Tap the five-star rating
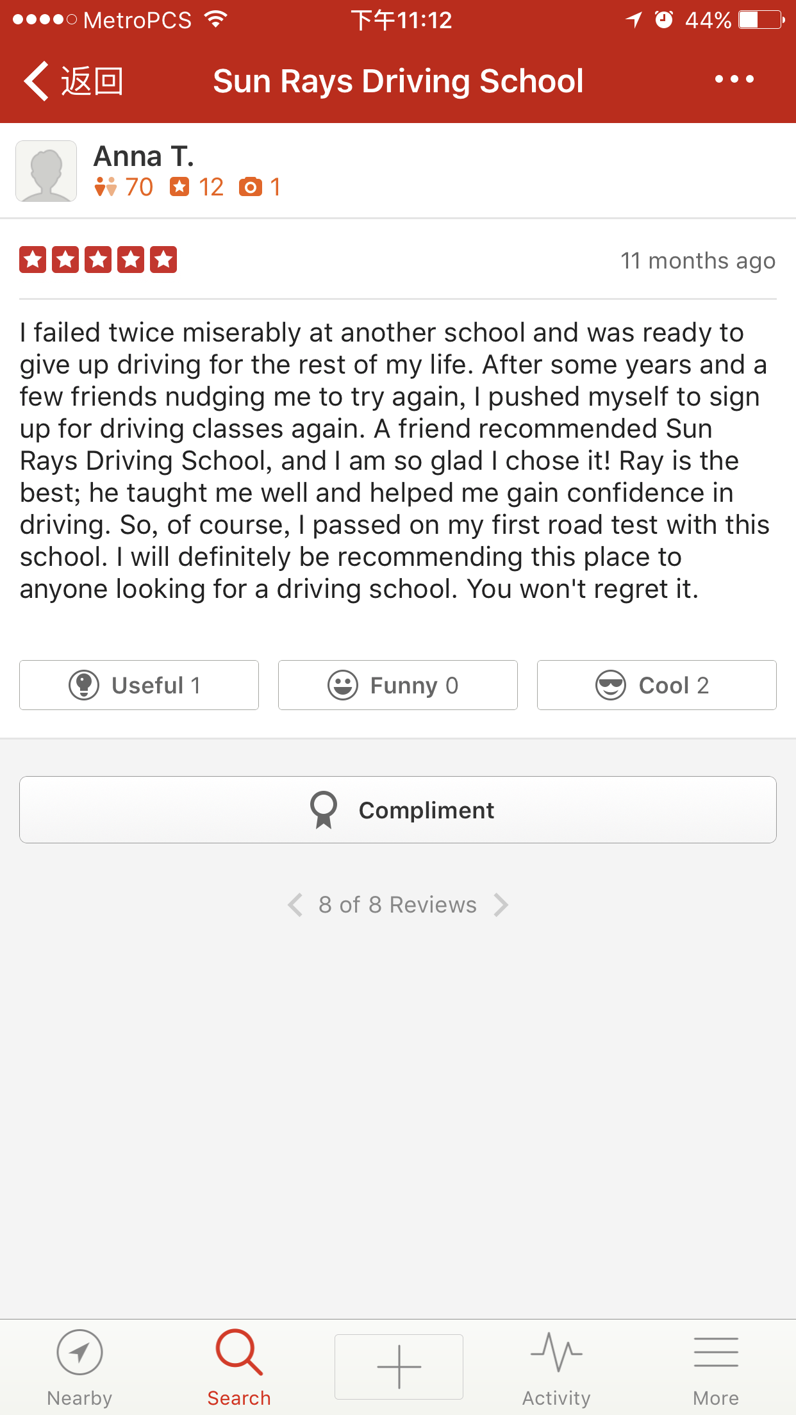 (x=98, y=260)
